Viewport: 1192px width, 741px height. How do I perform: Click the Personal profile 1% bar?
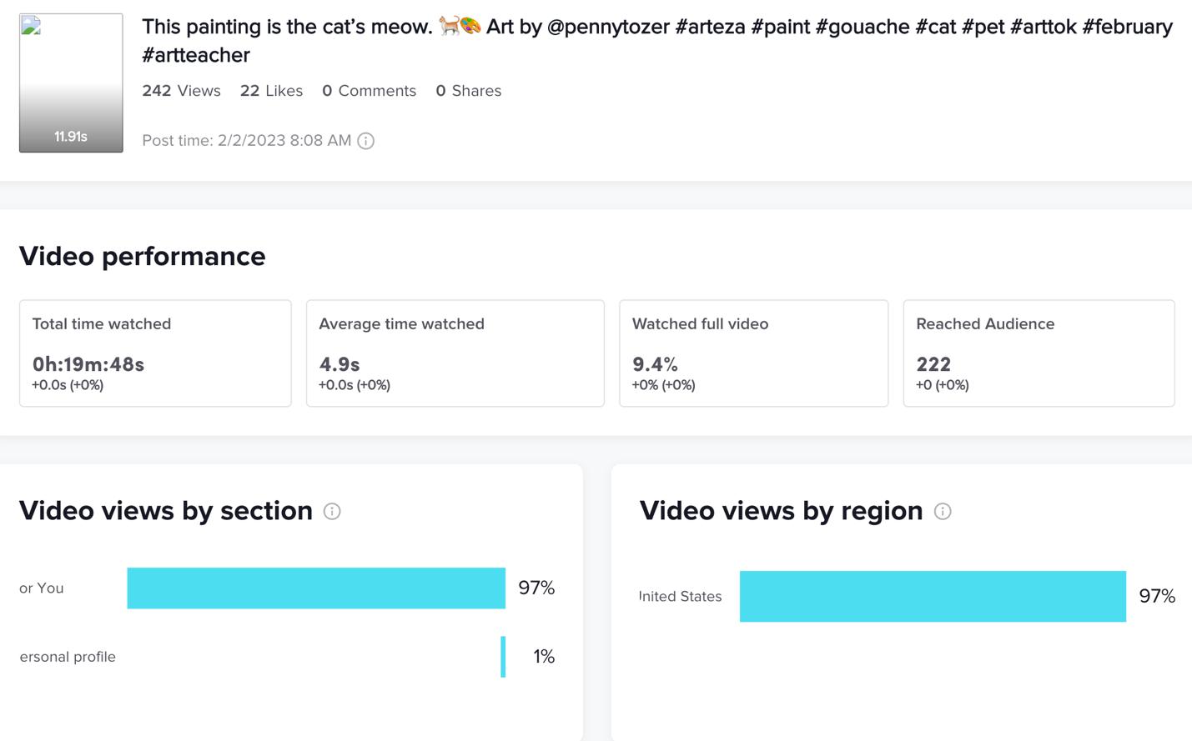[503, 657]
